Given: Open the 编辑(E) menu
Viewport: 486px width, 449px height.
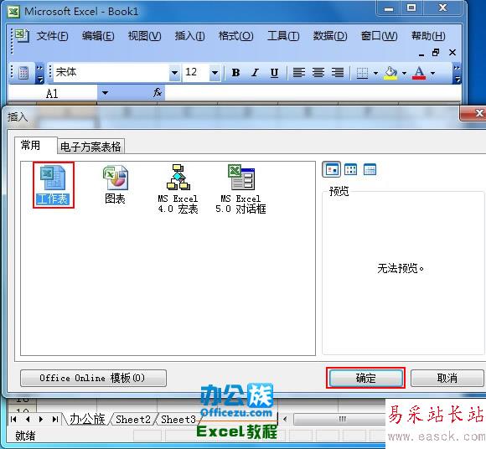Looking at the screenshot, I should pos(98,36).
